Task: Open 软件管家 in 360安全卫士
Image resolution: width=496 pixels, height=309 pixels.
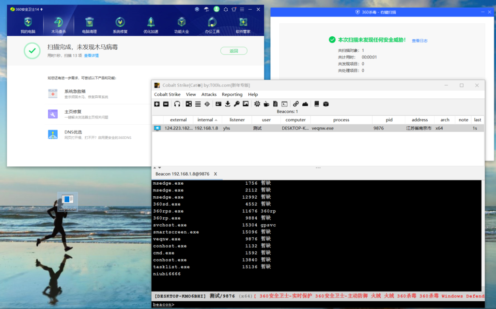Action: click(x=243, y=25)
